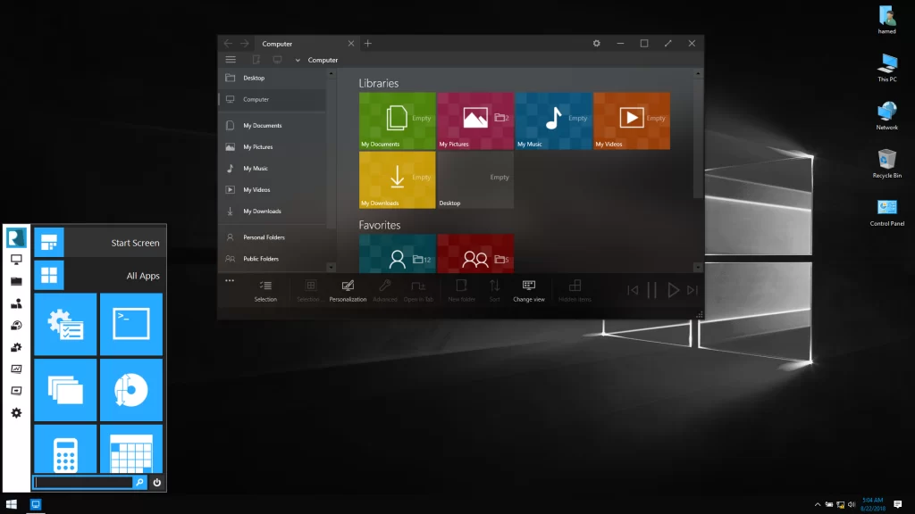This screenshot has height=514, width=915.
Task: Expand the three-dots more options menu
Action: tap(230, 281)
